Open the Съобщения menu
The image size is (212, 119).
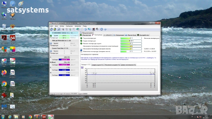point(69,26)
